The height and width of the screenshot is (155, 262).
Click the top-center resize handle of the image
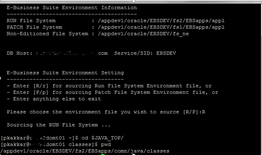click(133, 1)
